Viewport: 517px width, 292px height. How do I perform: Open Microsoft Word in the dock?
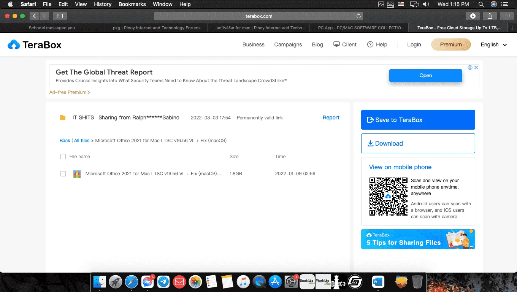pos(378,282)
